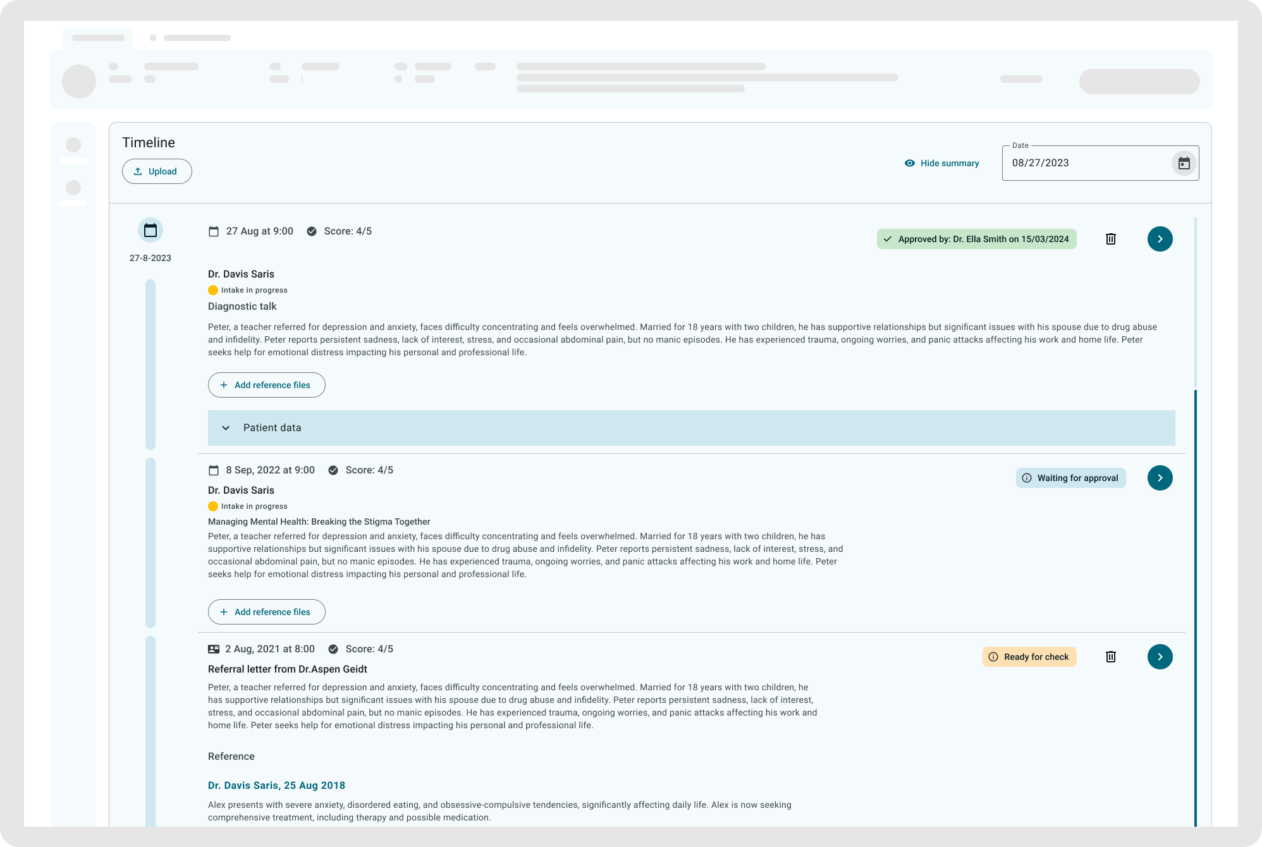This screenshot has height=847, width=1262.
Task: Click the arrow to open third timeline entry
Action: point(1160,656)
